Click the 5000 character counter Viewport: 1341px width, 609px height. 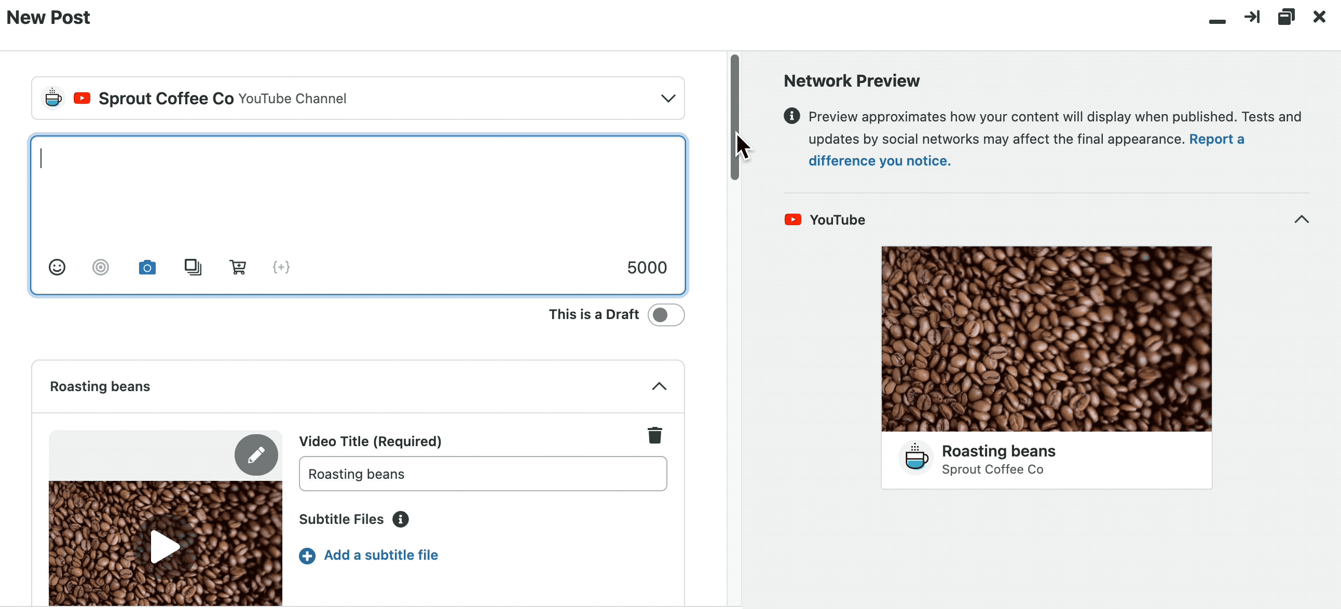click(x=647, y=268)
